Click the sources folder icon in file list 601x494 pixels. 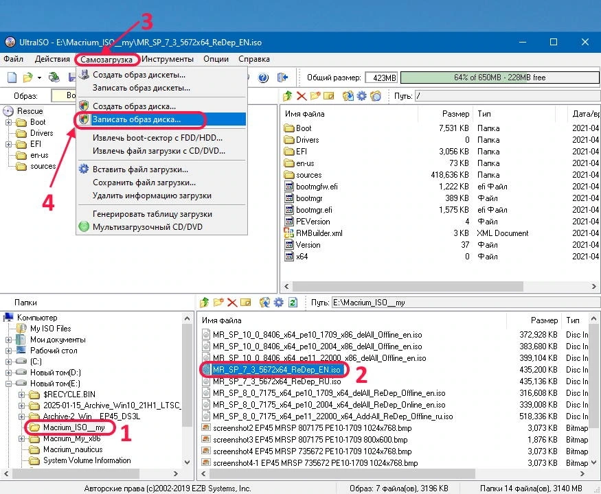288,175
